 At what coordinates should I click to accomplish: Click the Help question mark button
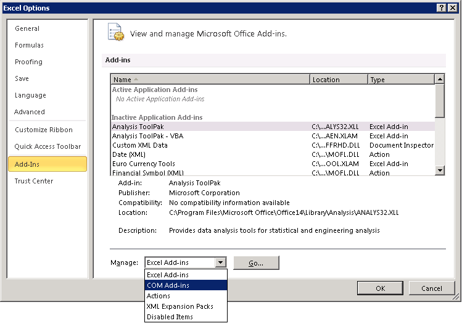[442, 7]
